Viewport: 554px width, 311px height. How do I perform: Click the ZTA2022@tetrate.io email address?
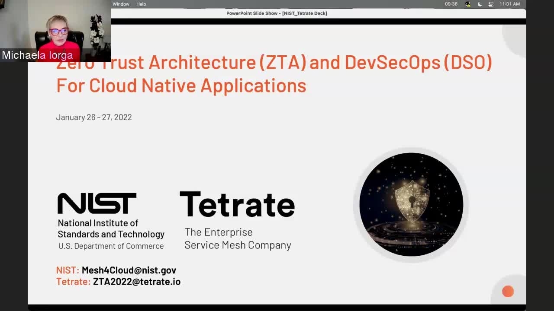click(x=137, y=282)
